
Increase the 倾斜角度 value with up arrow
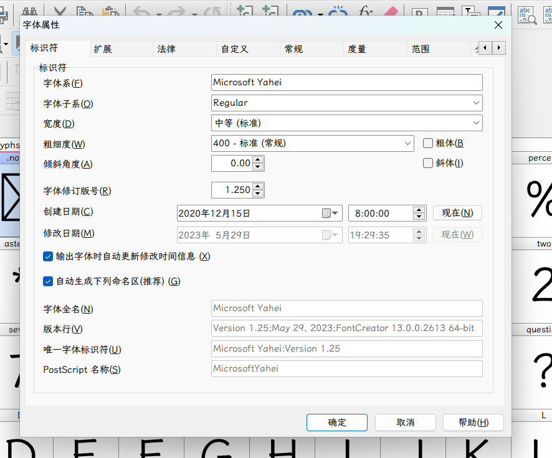[258, 159]
